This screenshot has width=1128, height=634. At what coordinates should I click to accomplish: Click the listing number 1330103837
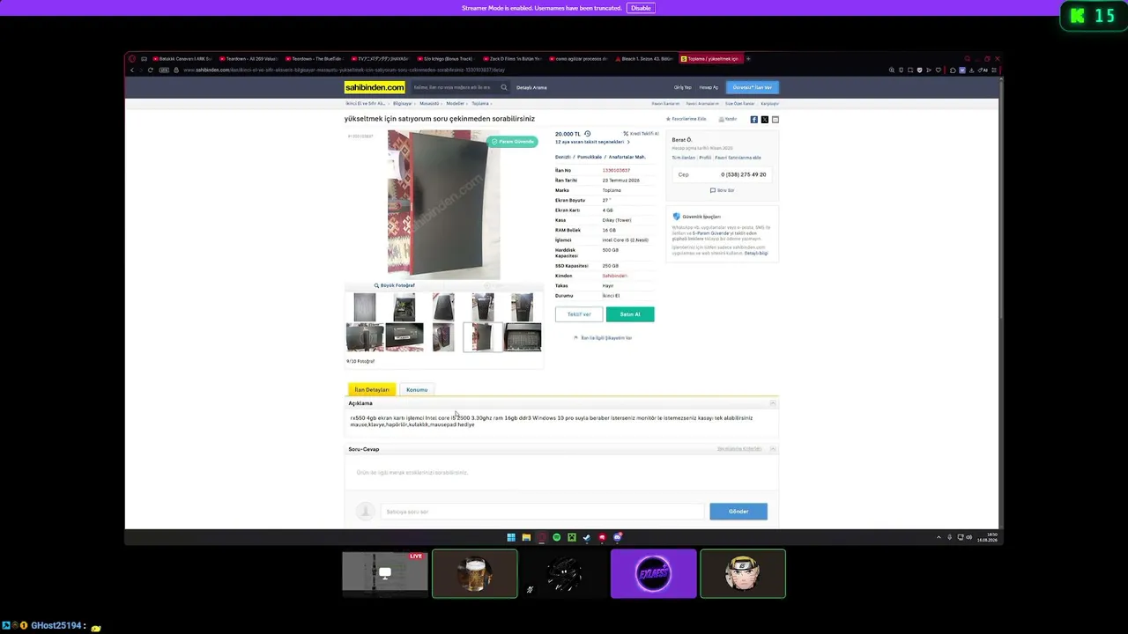click(616, 170)
